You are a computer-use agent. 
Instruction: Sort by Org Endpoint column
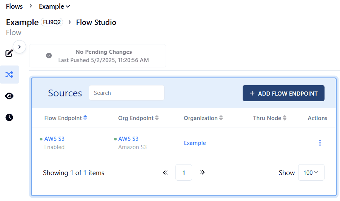(138, 118)
